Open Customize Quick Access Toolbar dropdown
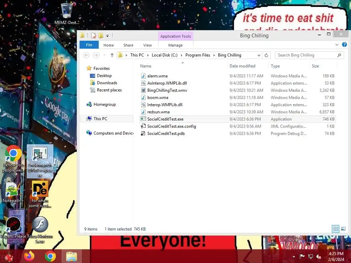Image resolution: width=351 pixels, height=263 pixels. [107, 36]
